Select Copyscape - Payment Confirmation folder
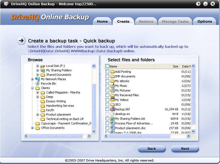220x164 pixels. 66,124
